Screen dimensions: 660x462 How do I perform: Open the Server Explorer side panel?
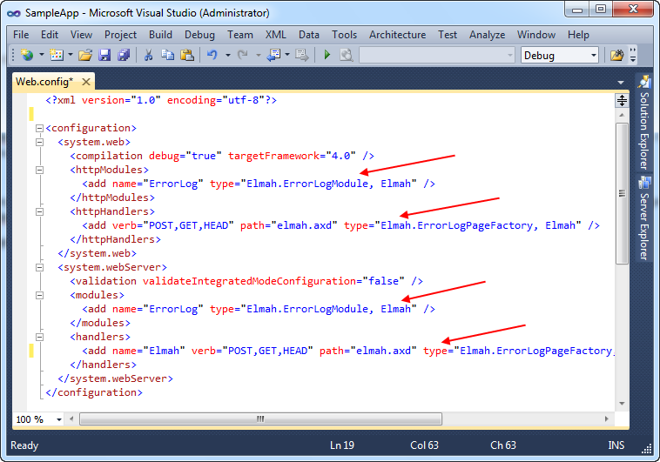[644, 218]
